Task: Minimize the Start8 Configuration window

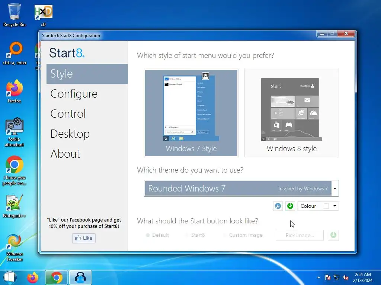Action: click(x=322, y=34)
